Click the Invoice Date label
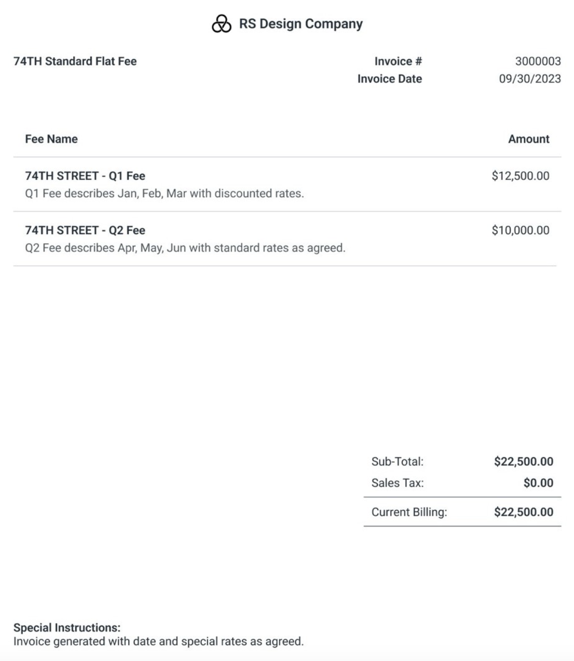This screenshot has width=574, height=661. [x=389, y=79]
